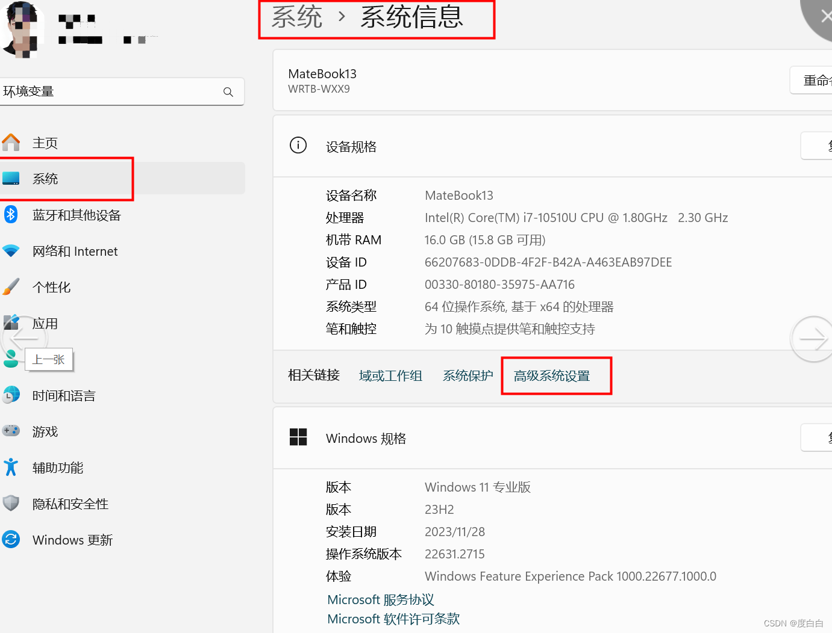Open Microsoft 软件许可条款 link

[x=393, y=619]
